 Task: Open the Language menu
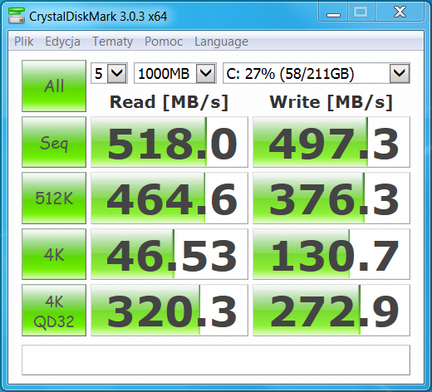pos(221,42)
